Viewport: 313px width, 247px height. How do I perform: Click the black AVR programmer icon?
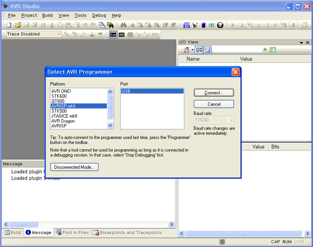click(122, 35)
